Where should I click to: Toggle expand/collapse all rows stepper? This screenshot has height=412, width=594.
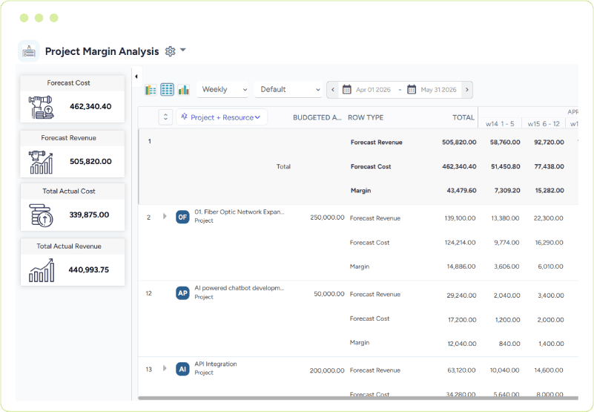pos(165,117)
